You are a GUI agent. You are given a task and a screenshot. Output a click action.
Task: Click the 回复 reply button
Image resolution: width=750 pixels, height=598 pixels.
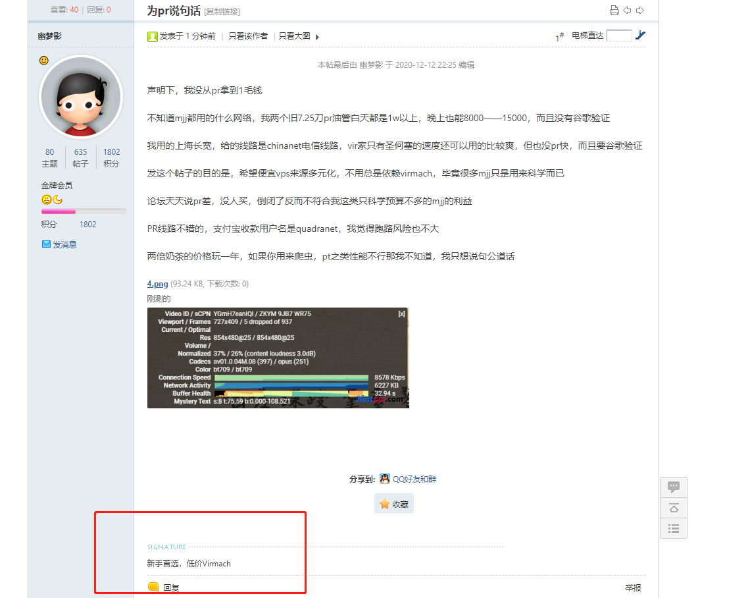(170, 587)
